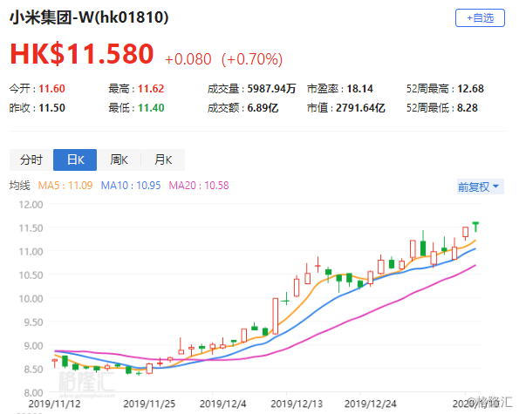The image size is (519, 414).
Task: Click the 52周最高 value 12.68
Action: pos(470,89)
